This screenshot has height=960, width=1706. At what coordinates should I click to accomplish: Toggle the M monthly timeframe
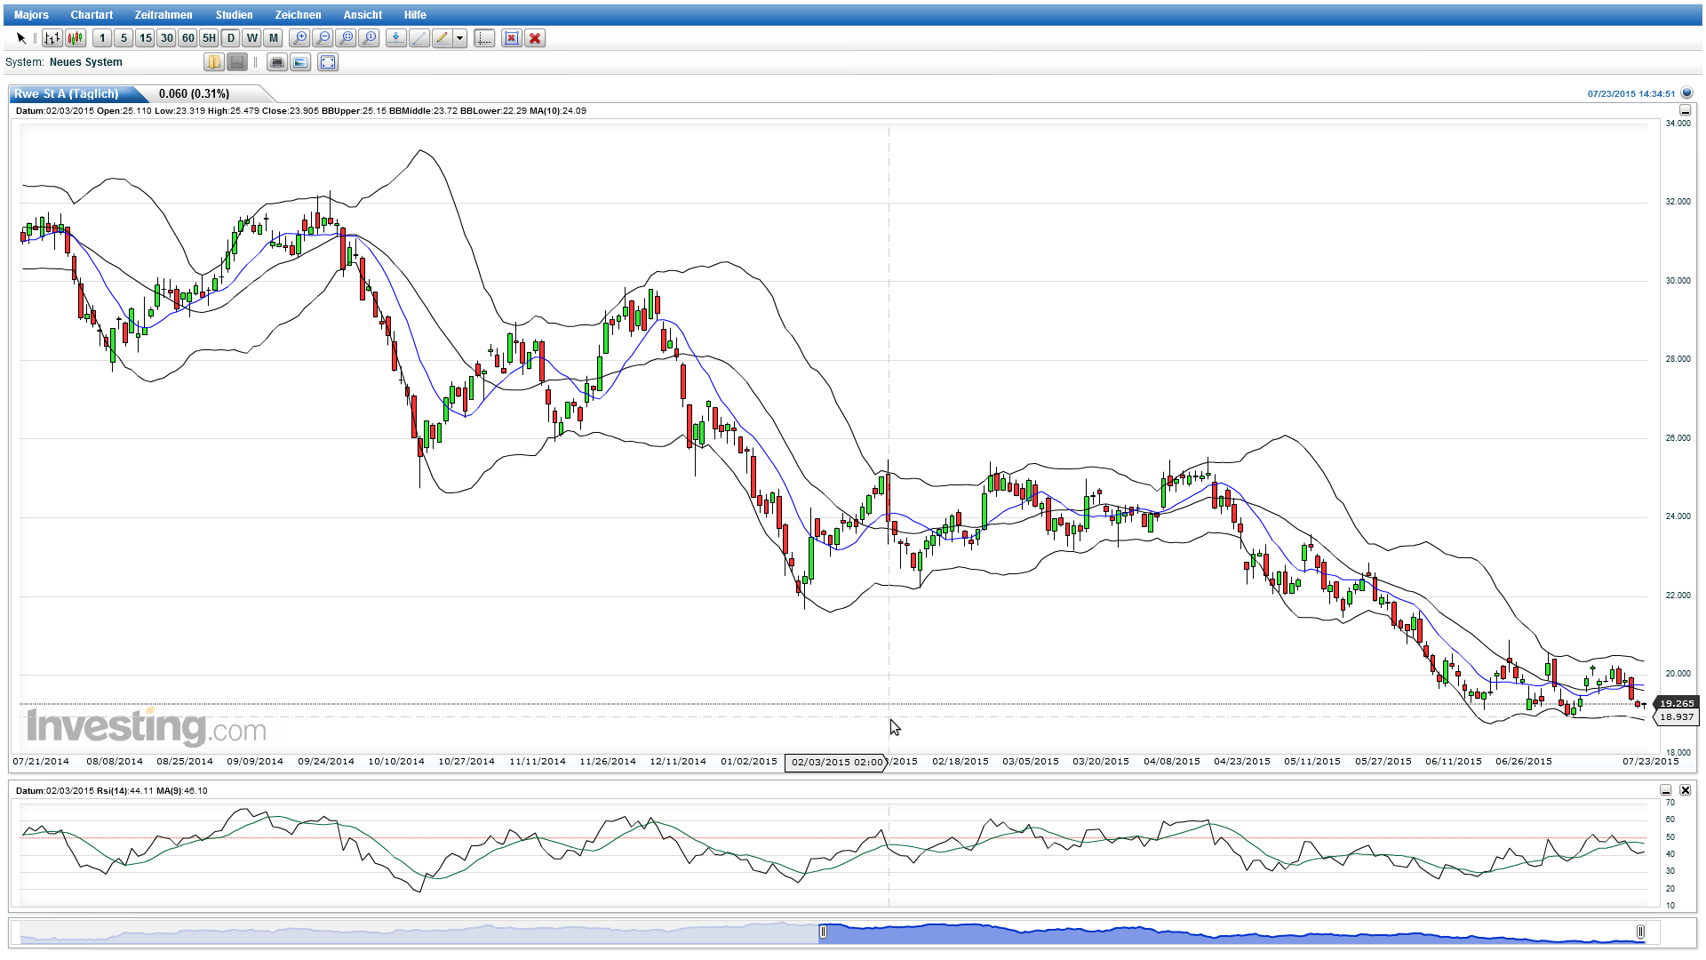pyautogui.click(x=272, y=38)
